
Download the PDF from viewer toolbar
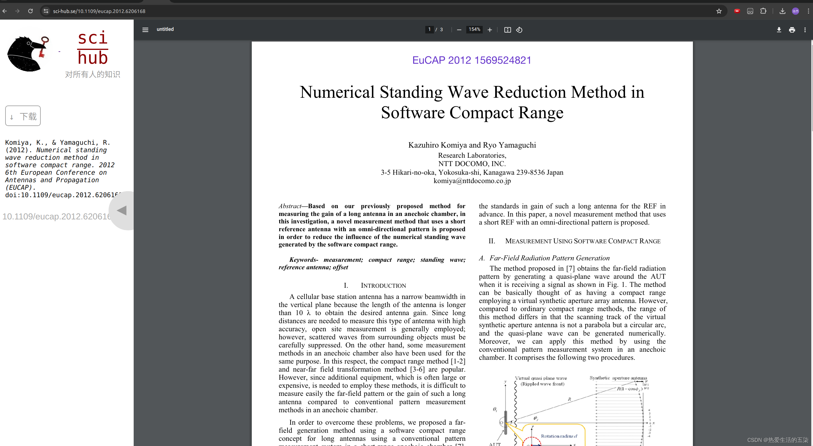tap(779, 30)
